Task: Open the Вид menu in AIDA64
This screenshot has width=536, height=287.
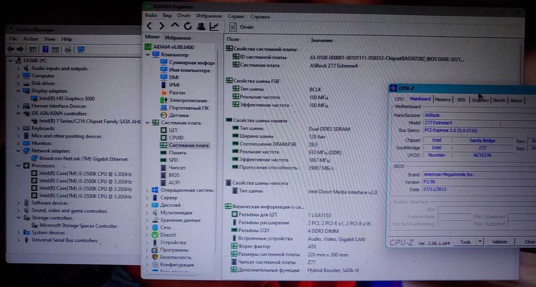Action: pos(167,16)
